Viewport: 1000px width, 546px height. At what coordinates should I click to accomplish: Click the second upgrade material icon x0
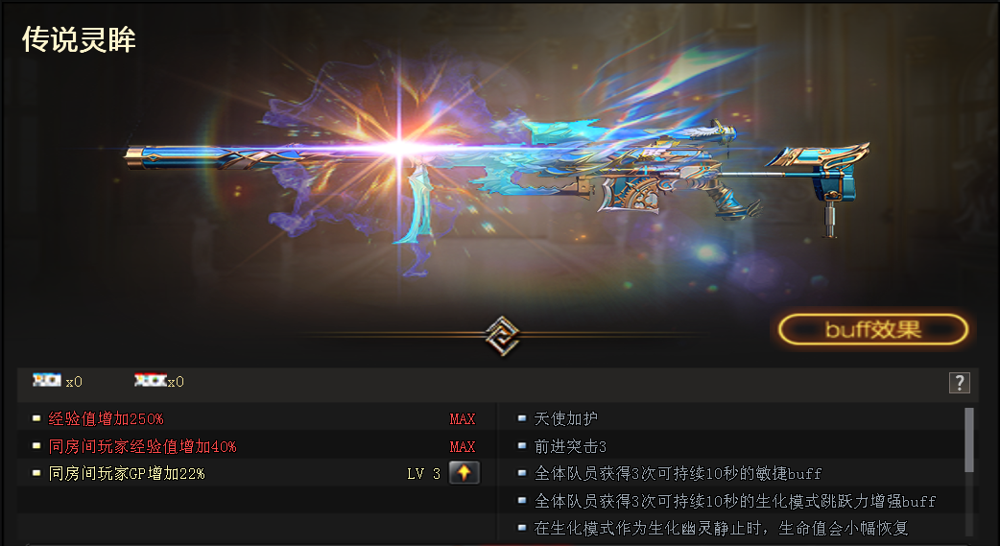[151, 380]
